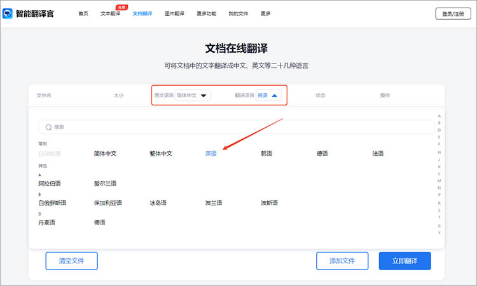Screen dimensions: 477x286
Task: Choose 简体中文 from the common languages
Action: point(105,153)
